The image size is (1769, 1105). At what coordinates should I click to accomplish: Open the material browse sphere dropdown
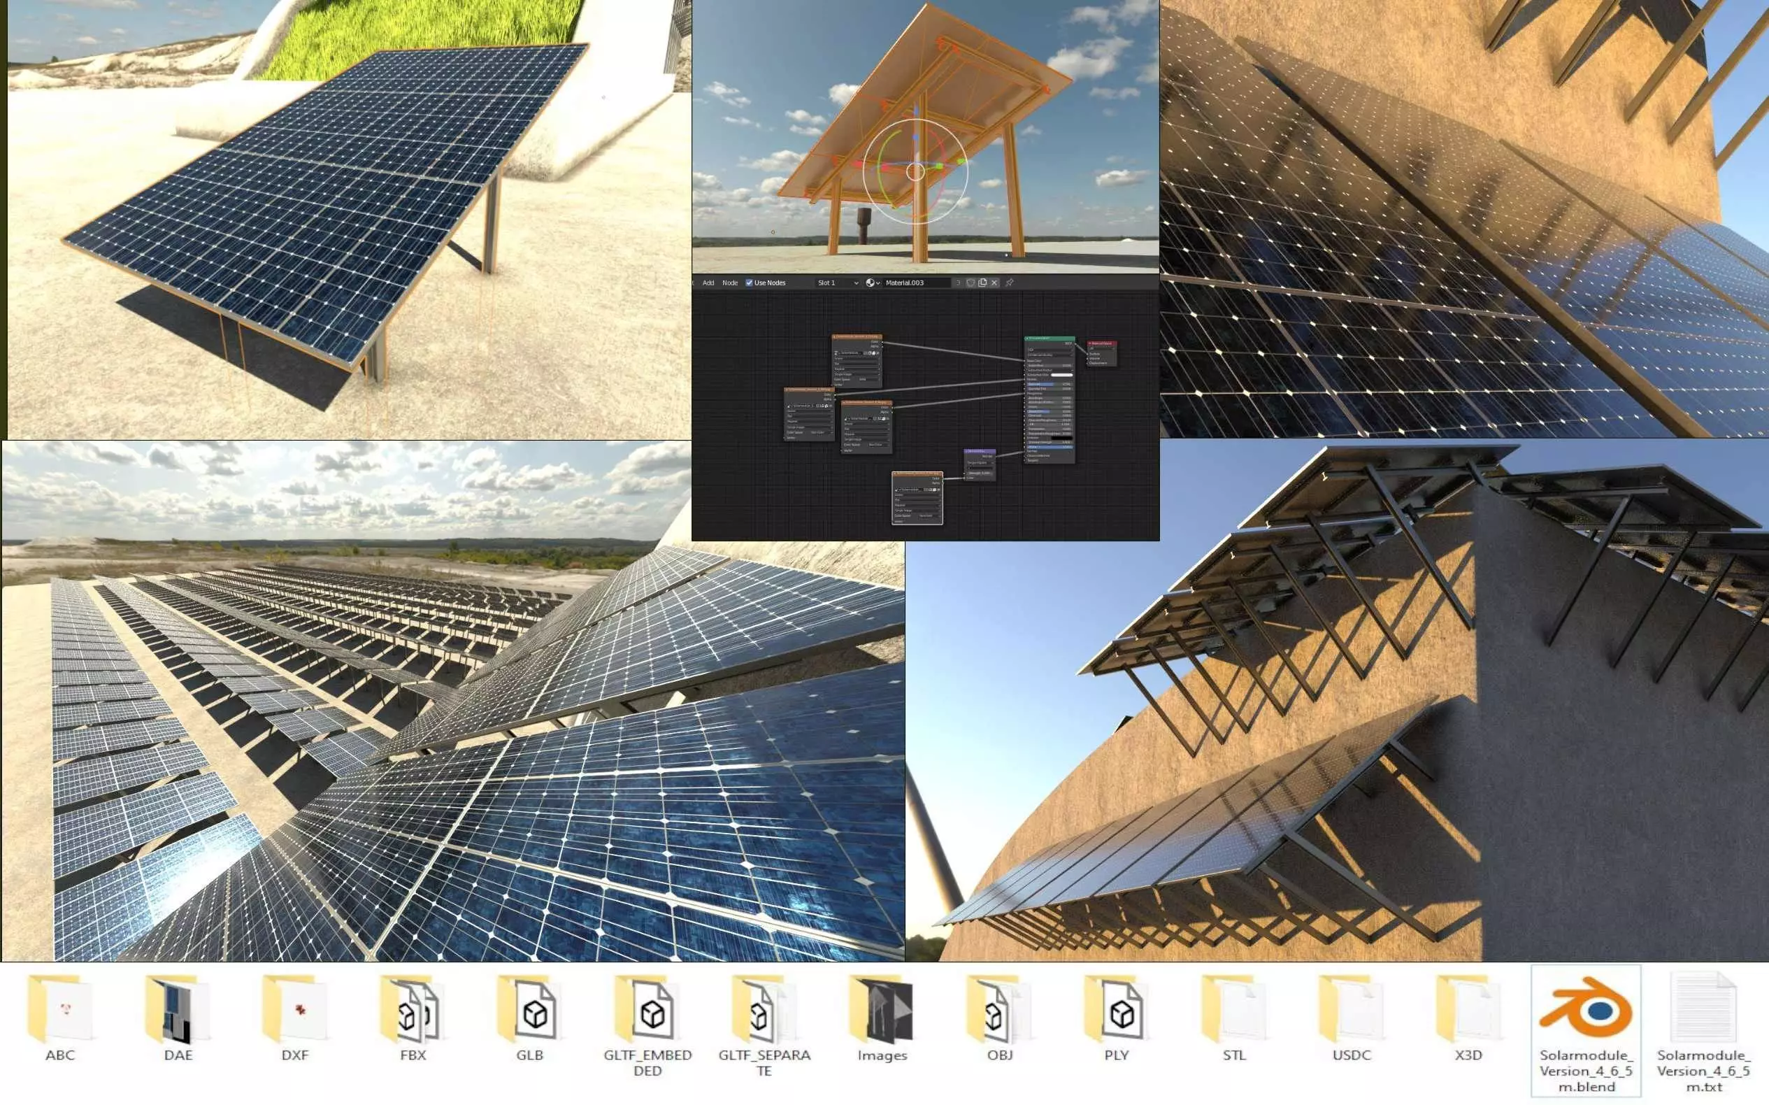point(873,283)
